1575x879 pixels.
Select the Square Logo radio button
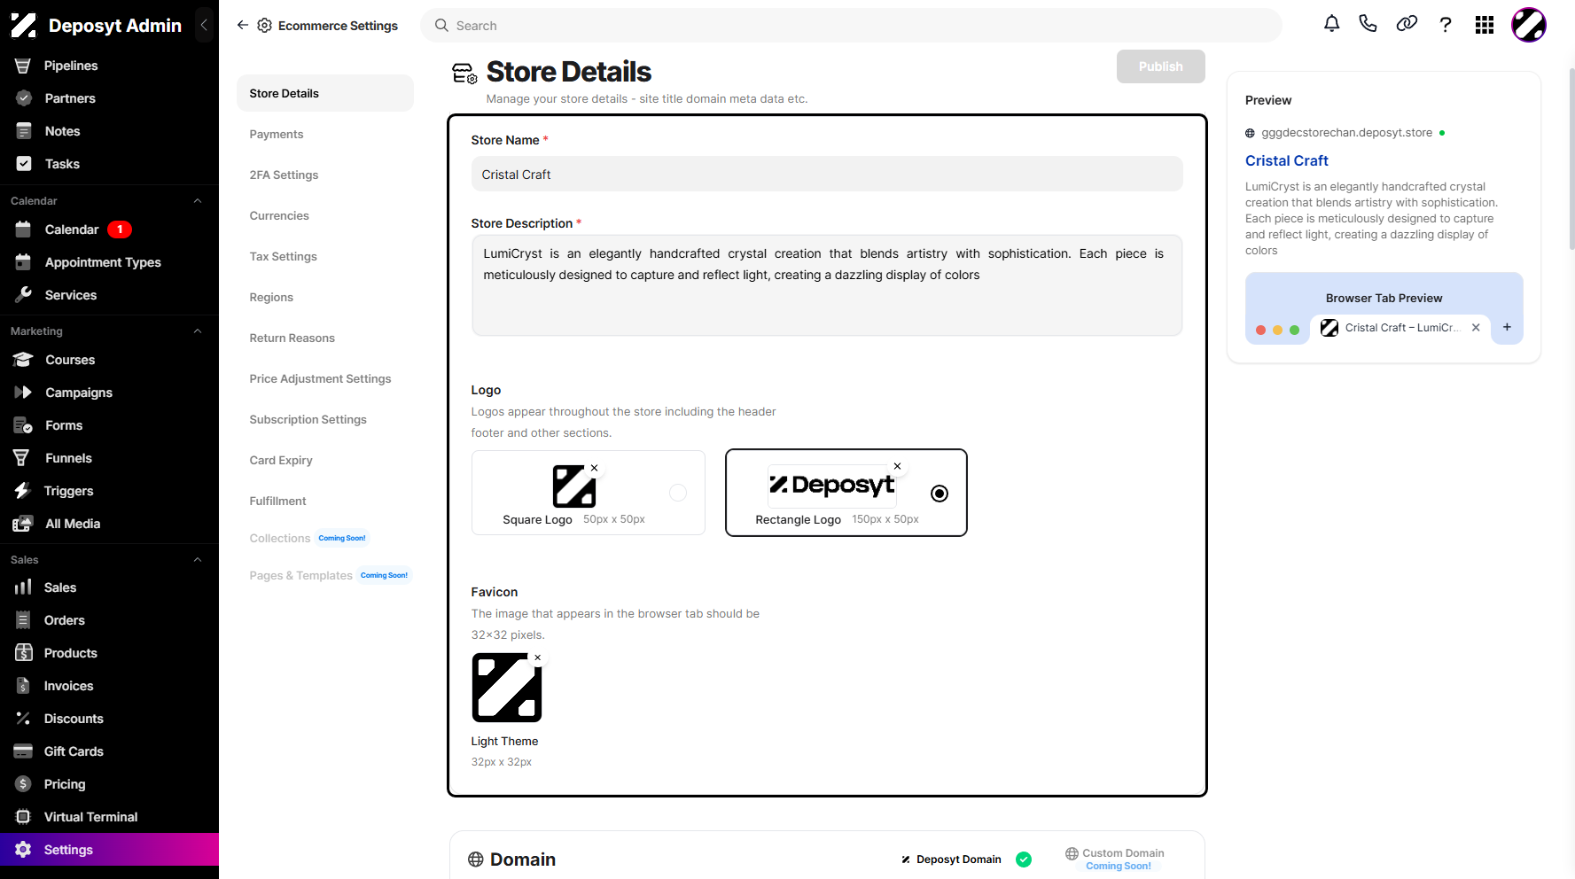pos(678,493)
